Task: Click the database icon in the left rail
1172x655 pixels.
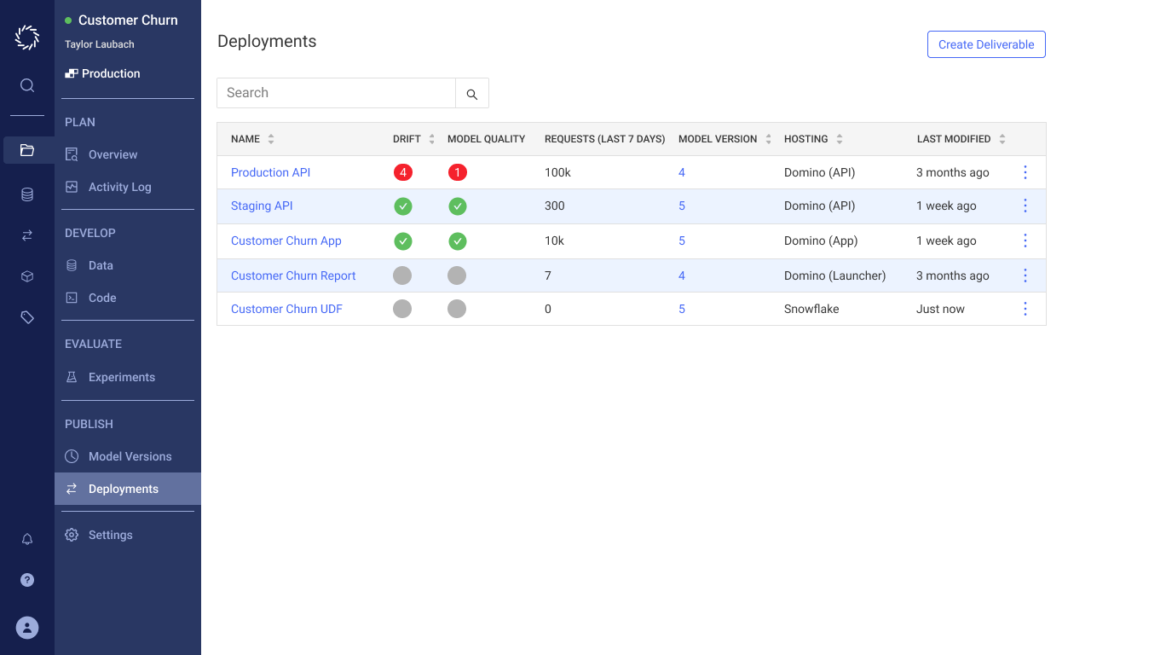Action: point(26,194)
